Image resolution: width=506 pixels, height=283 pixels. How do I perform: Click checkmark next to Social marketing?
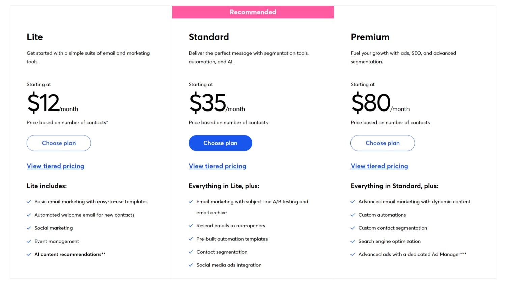[x=29, y=228]
